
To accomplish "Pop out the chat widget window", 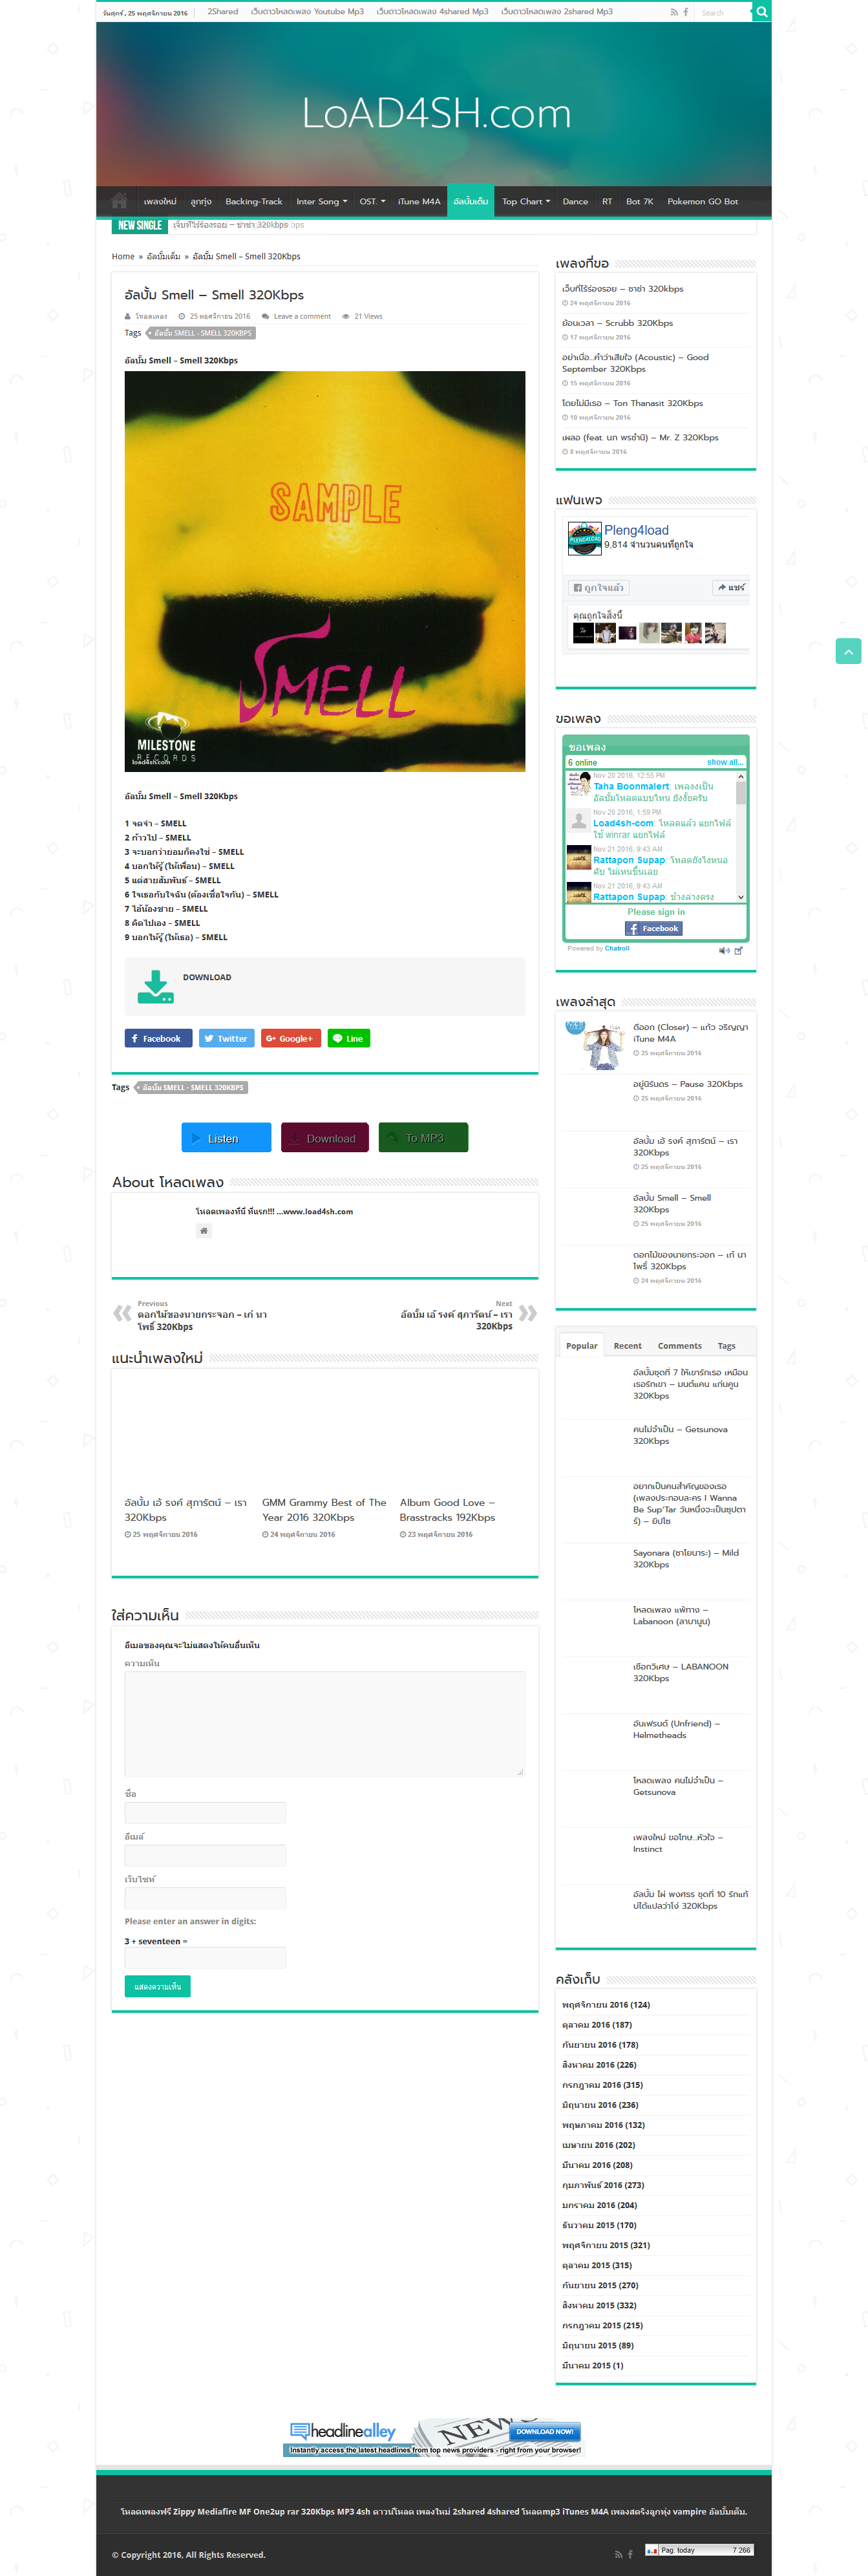I will point(739,950).
